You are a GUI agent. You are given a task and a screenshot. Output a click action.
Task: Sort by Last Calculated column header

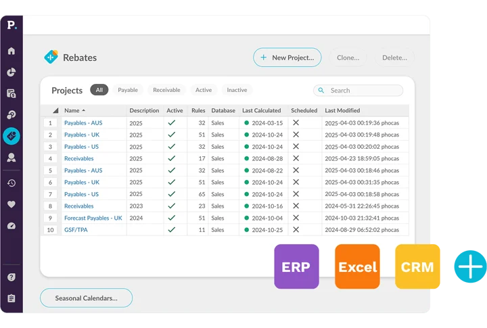point(262,111)
